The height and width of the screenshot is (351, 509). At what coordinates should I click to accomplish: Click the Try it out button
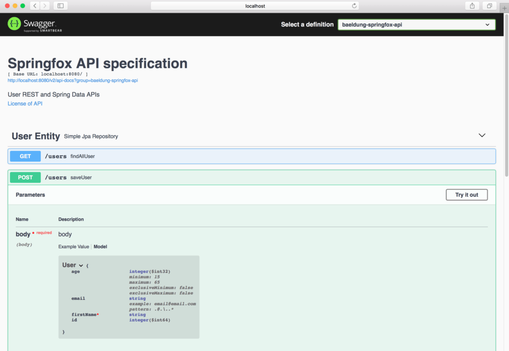tap(466, 195)
